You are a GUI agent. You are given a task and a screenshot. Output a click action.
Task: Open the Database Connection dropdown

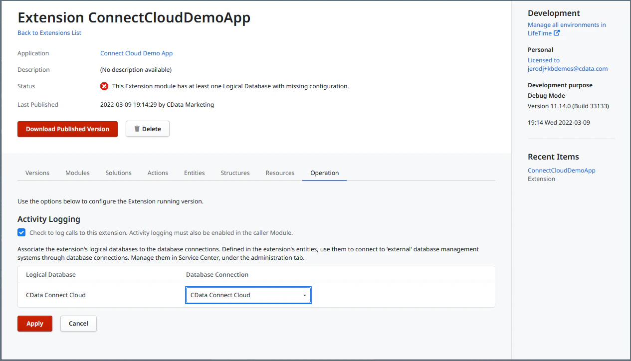(248, 295)
